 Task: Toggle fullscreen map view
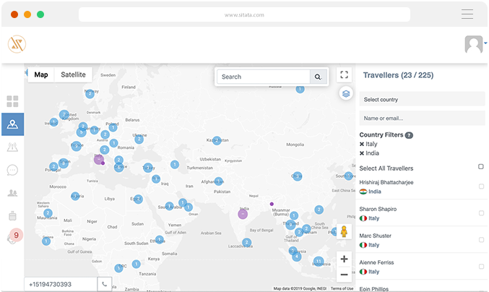click(x=345, y=75)
